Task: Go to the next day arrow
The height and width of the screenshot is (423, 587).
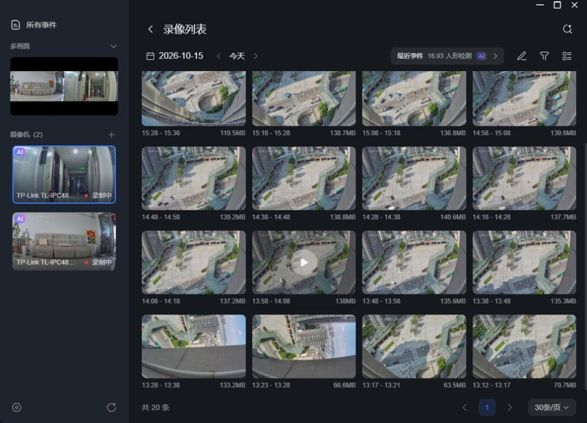Action: [255, 56]
